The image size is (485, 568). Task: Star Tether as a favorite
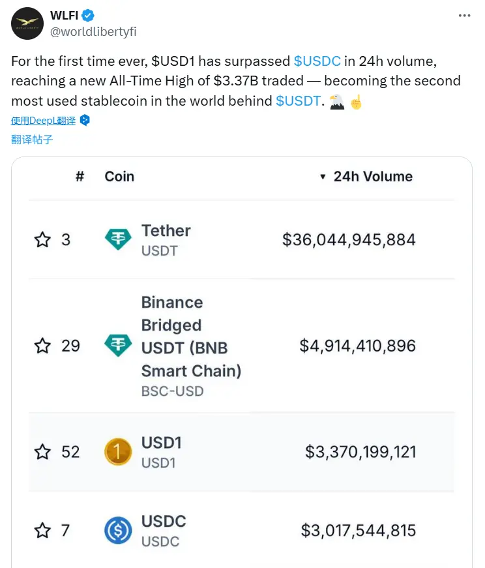pos(42,240)
